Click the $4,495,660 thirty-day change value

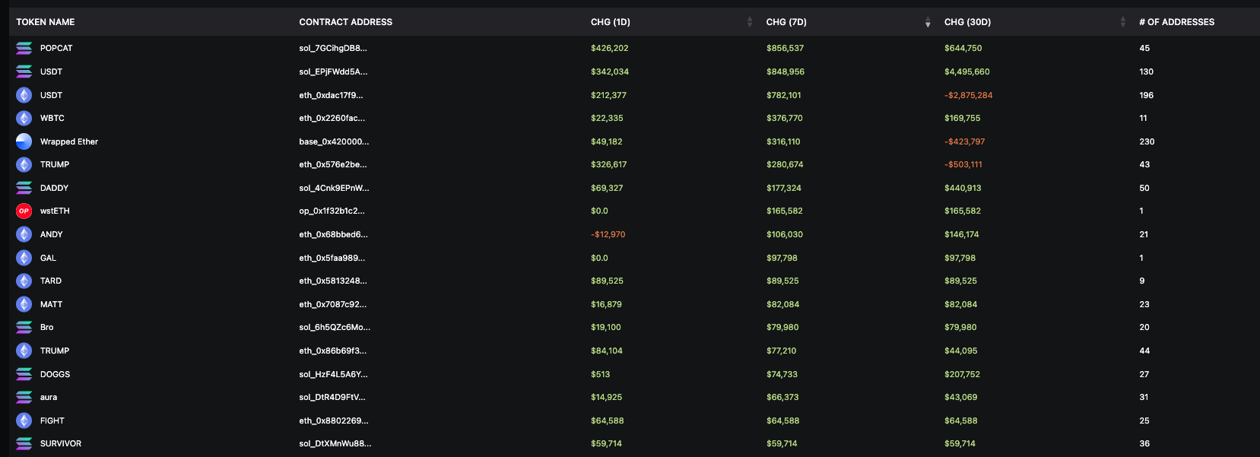tap(967, 71)
